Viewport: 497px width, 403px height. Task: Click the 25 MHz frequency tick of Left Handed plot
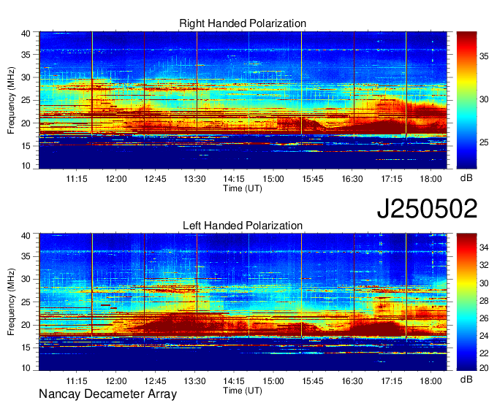(x=26, y=302)
